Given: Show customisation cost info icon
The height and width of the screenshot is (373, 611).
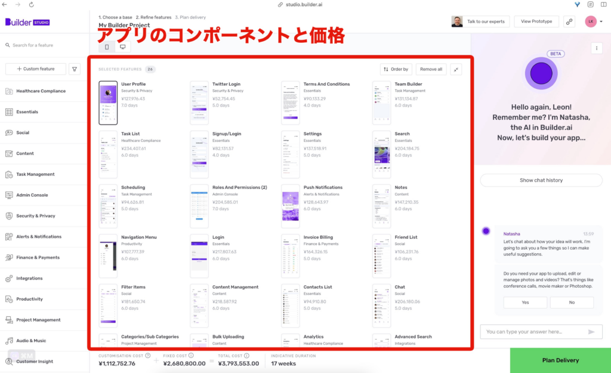Looking at the screenshot, I should point(148,356).
